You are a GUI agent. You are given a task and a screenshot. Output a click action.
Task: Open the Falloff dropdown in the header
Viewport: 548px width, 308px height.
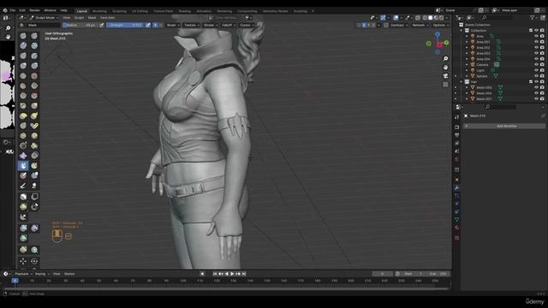[229, 25]
